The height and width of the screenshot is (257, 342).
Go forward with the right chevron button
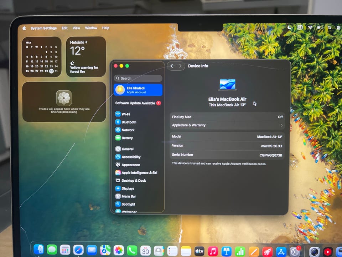180,66
